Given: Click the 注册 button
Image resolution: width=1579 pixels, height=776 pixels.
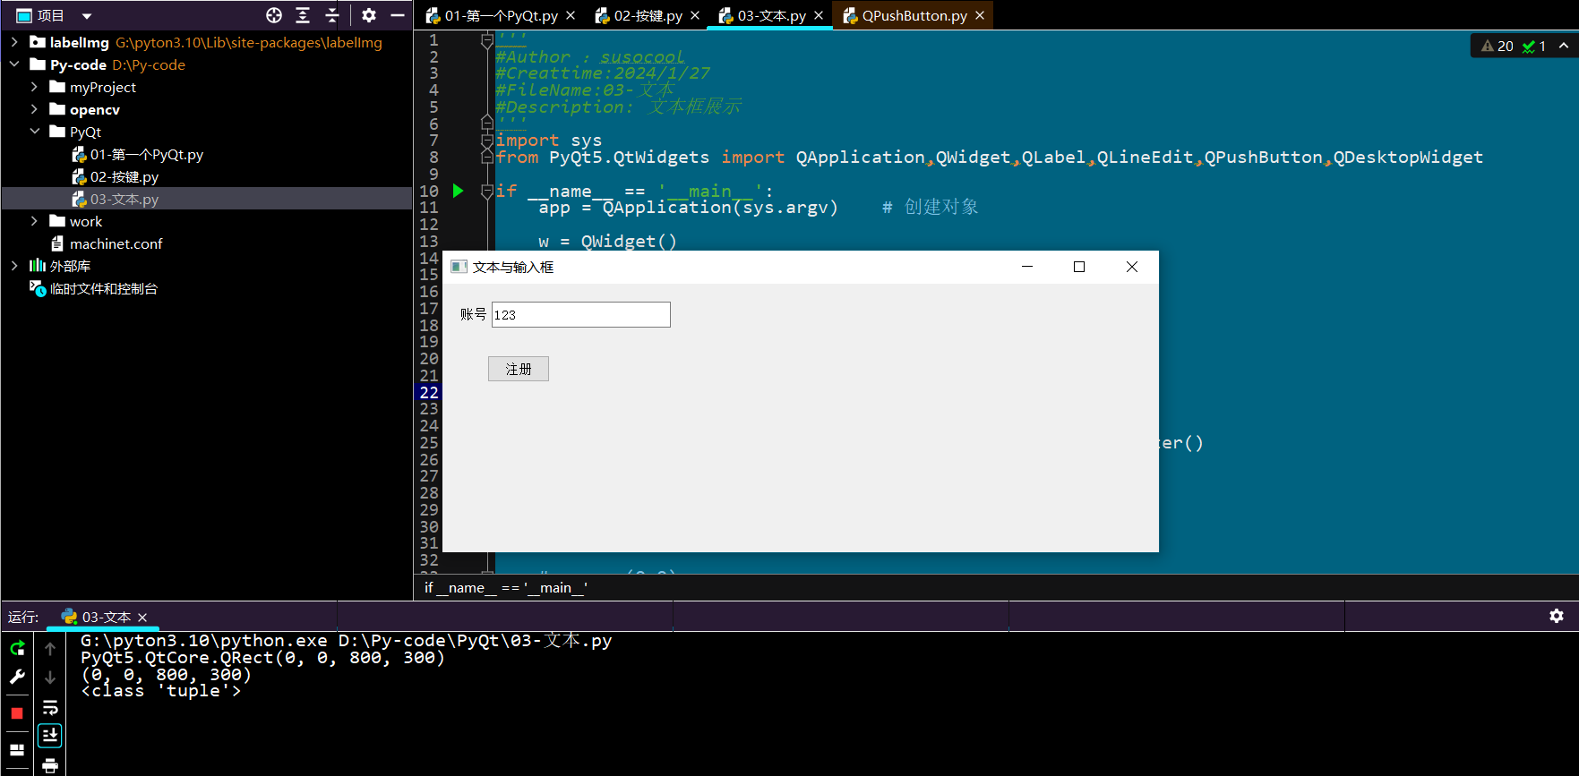Looking at the screenshot, I should pyautogui.click(x=518, y=369).
